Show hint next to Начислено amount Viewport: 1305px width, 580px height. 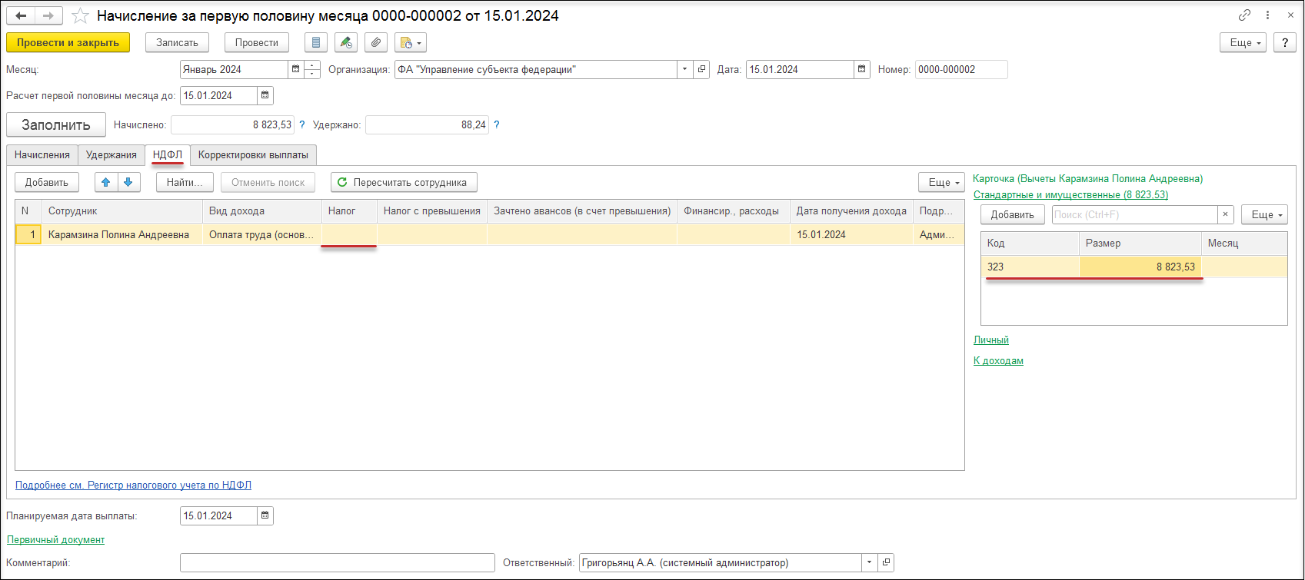[x=302, y=124]
